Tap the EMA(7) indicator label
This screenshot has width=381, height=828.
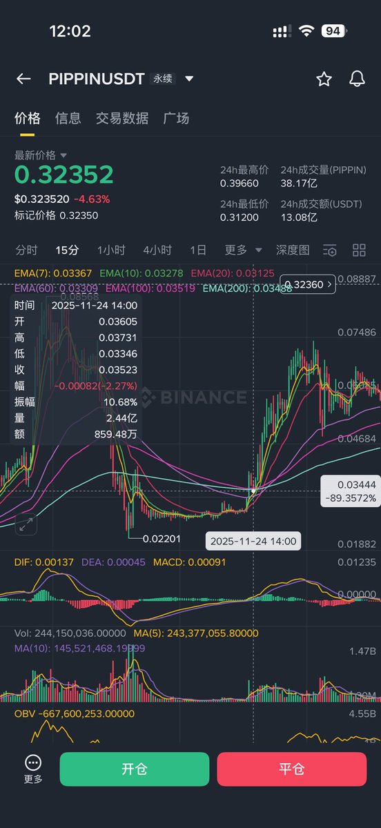click(54, 273)
